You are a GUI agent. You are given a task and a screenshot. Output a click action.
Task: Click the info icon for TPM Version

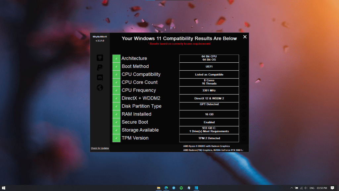point(244,138)
